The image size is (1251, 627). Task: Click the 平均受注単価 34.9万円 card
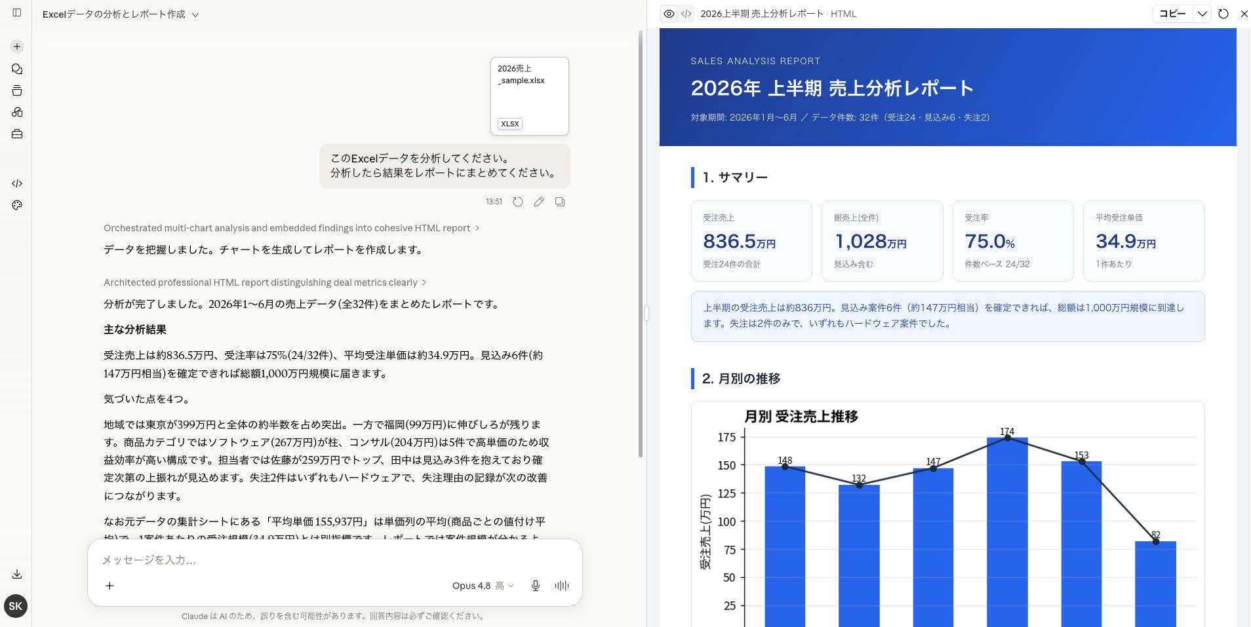click(x=1144, y=240)
